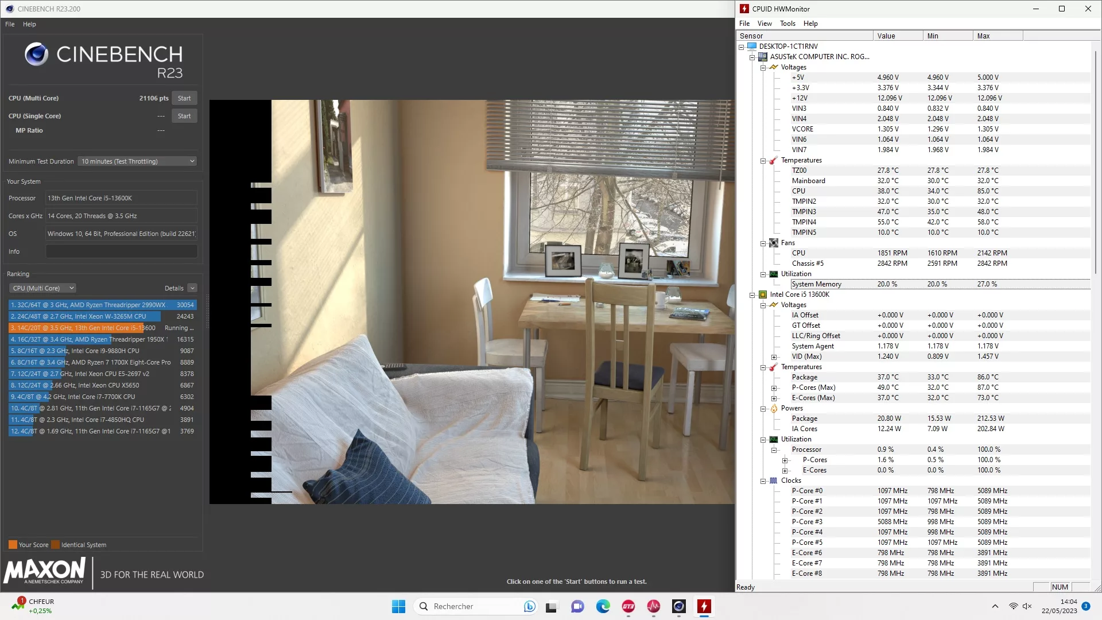Collapse the Fans section
Viewport: 1102px width, 620px height.
click(763, 243)
